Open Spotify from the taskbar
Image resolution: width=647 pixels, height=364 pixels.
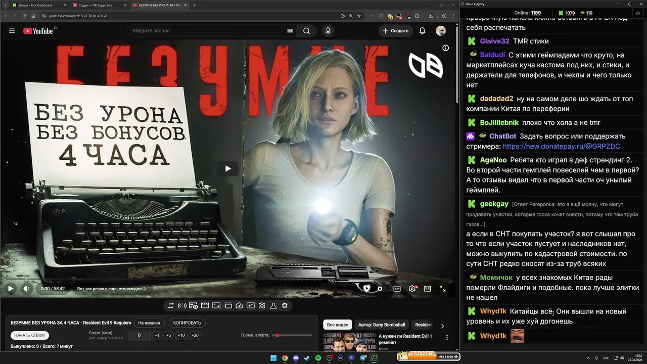[x=318, y=358]
